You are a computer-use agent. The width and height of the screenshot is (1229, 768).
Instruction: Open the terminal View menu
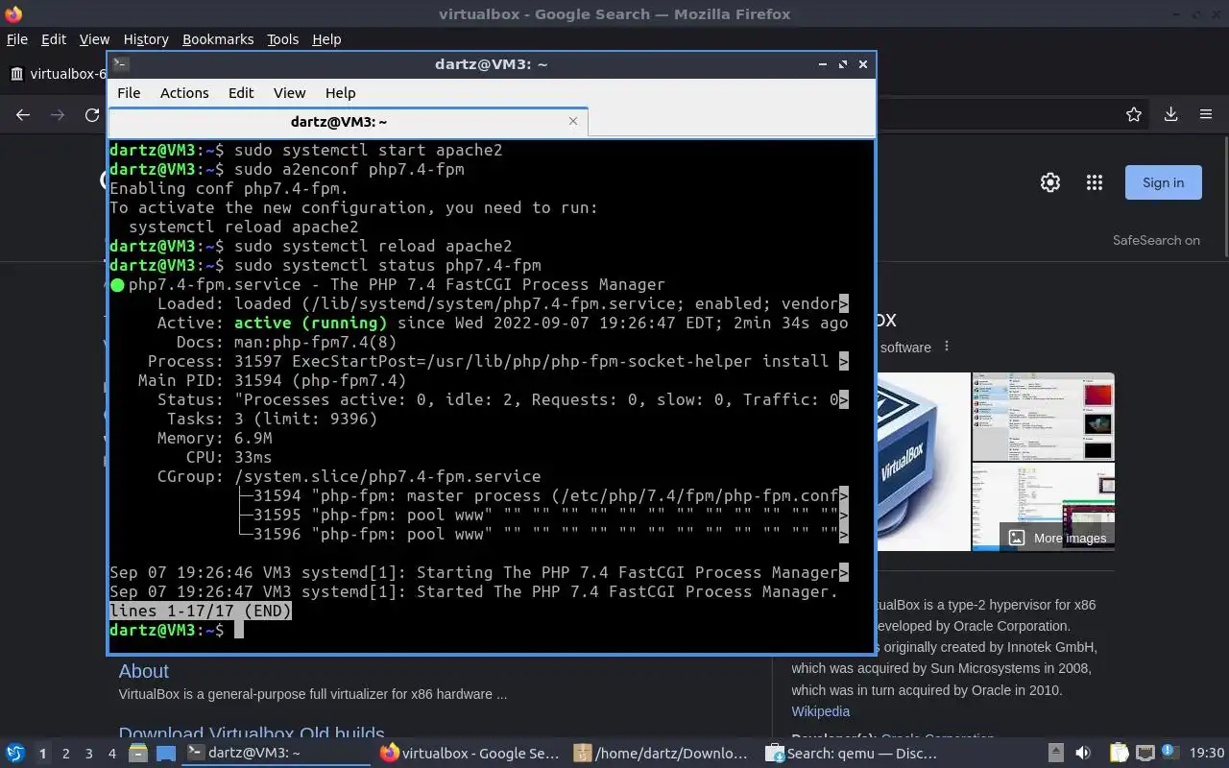point(289,93)
